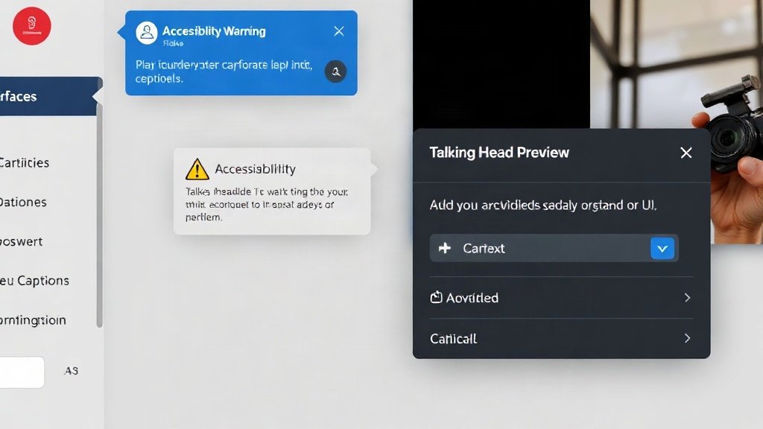Click the white input box in sidebar
This screenshot has height=429, width=763.
(x=22, y=372)
